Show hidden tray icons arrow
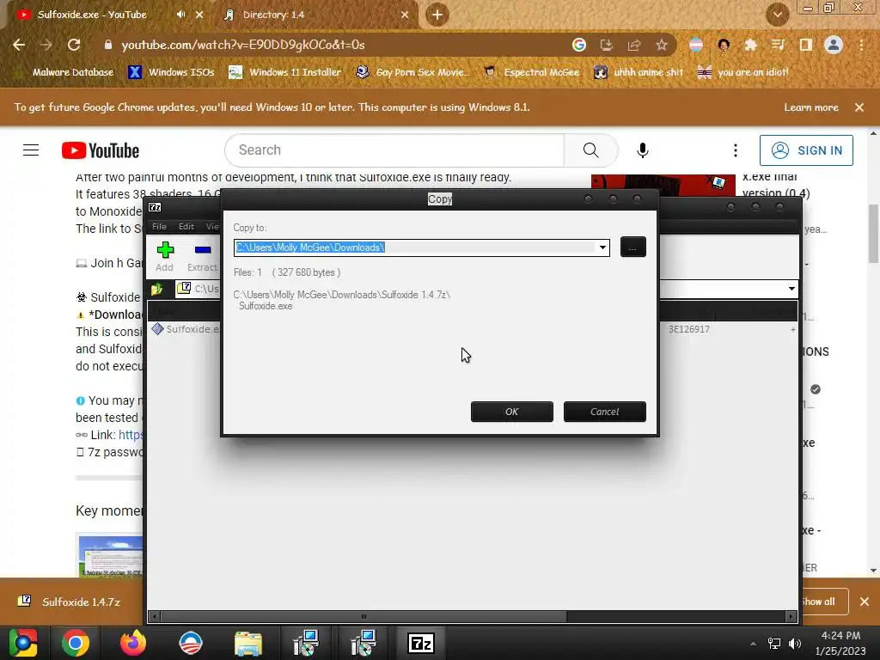 (x=753, y=644)
